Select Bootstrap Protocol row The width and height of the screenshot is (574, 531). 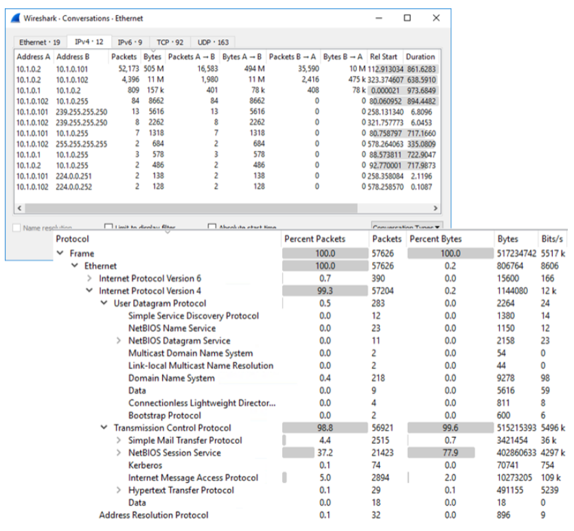coord(310,416)
